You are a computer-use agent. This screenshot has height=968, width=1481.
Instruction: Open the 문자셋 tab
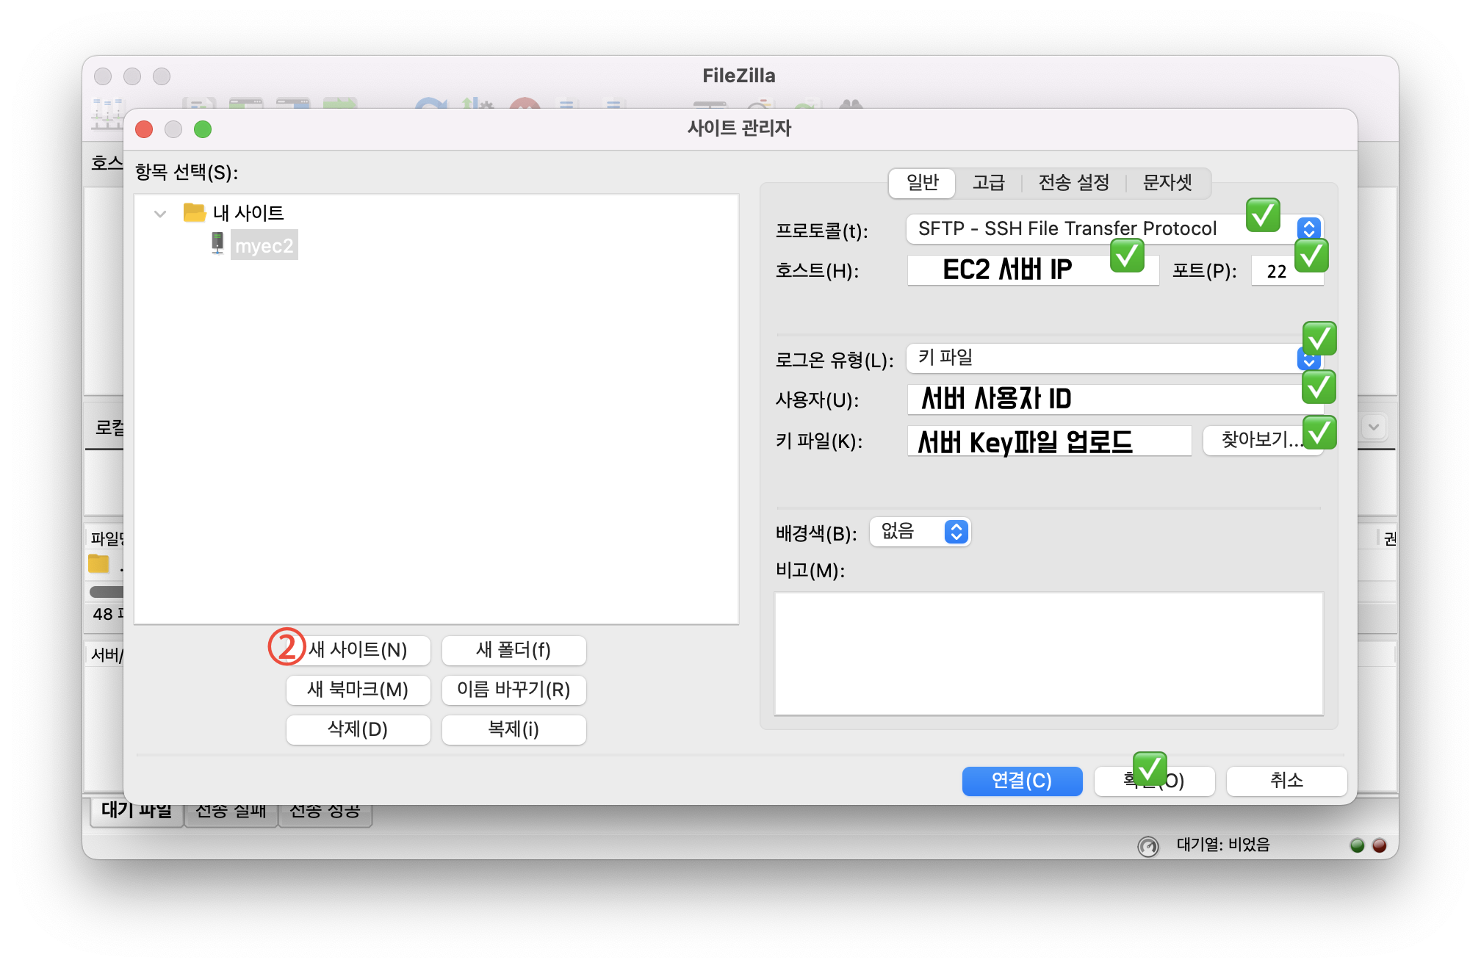(x=1167, y=183)
